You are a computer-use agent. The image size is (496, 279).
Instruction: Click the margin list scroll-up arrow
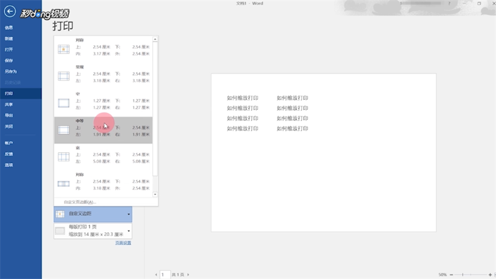coord(155,39)
